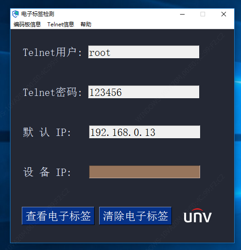This screenshot has width=241, height=250.
Task: Click the 默认 IP label text
Action: 47,132
